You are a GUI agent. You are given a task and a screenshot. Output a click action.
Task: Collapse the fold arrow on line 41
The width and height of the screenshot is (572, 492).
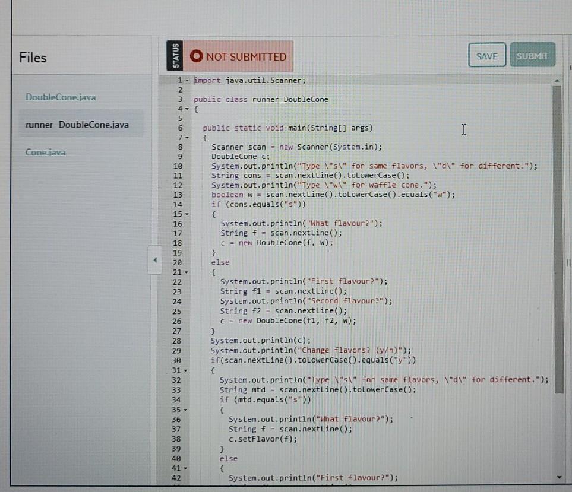pyautogui.click(x=186, y=467)
